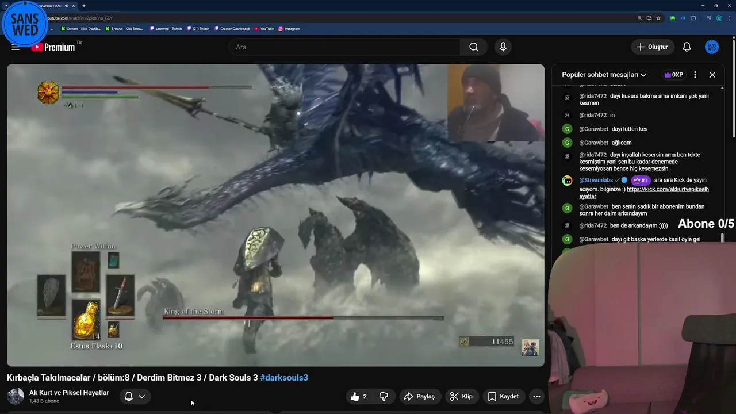Image resolution: width=736 pixels, height=414 pixels.
Task: Click the #1 crown badge next to Streamlabs
Action: 641,181
